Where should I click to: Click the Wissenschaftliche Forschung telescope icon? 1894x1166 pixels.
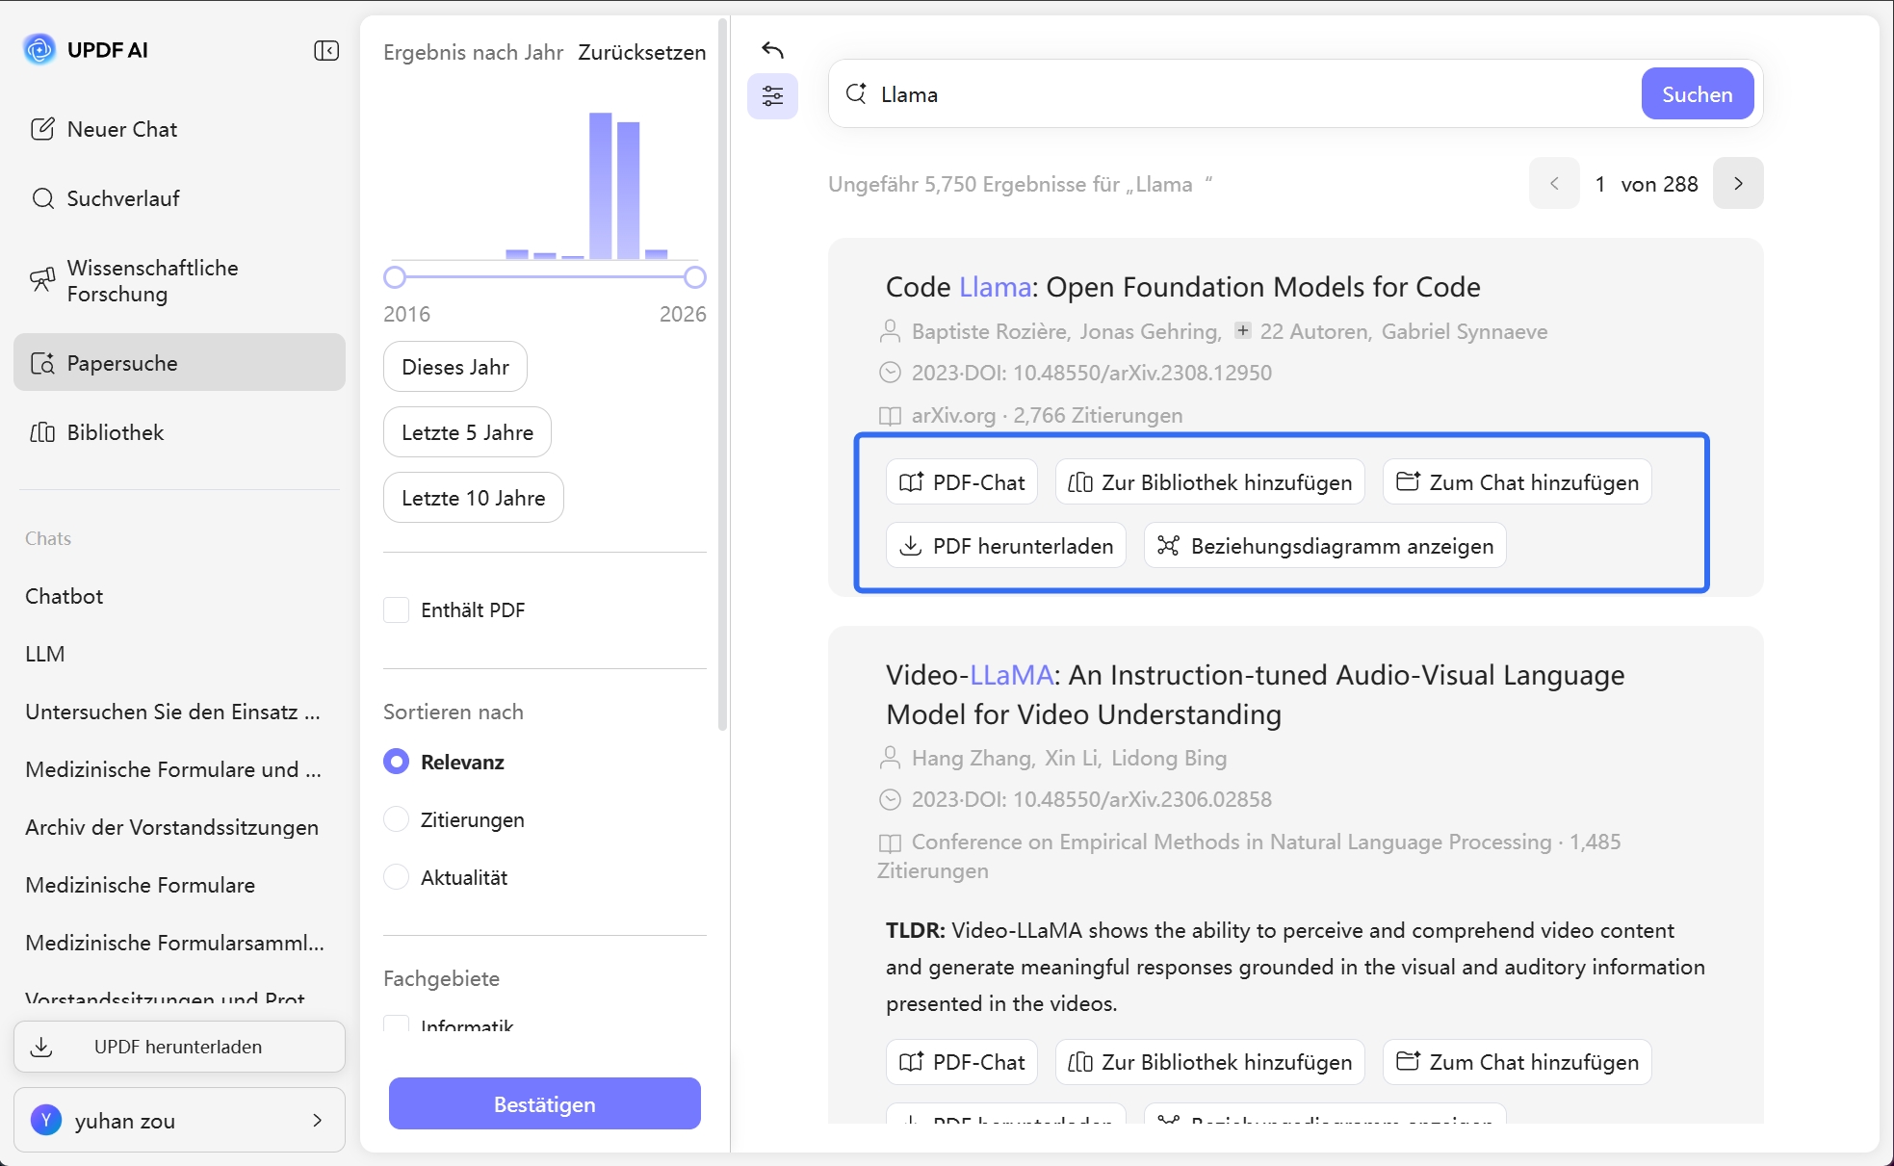click(42, 280)
